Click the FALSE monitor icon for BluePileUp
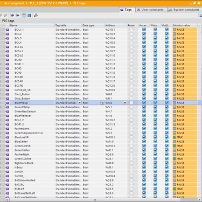Image resolution: width=202 pixels, height=202 pixels. point(175,103)
